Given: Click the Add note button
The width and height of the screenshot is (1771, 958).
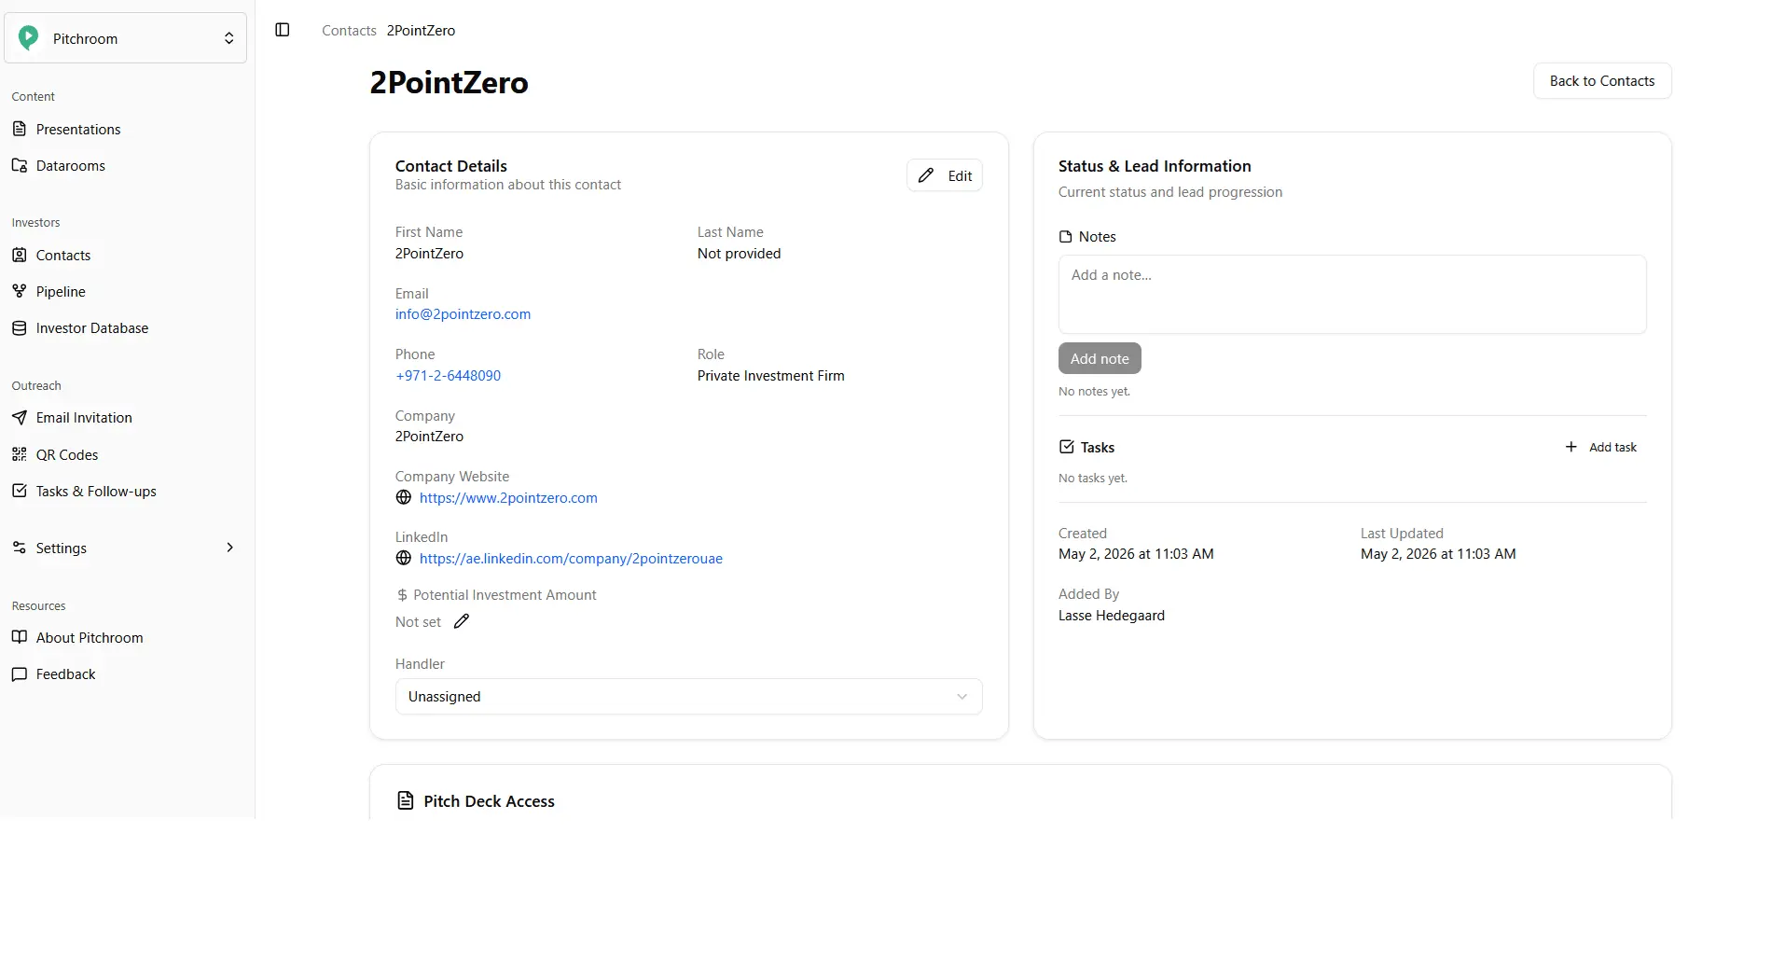Looking at the screenshot, I should coord(1100,358).
